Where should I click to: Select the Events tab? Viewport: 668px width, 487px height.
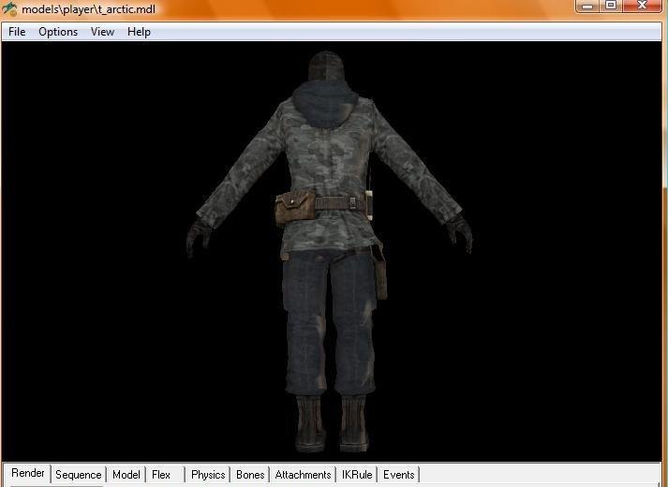pos(398,475)
